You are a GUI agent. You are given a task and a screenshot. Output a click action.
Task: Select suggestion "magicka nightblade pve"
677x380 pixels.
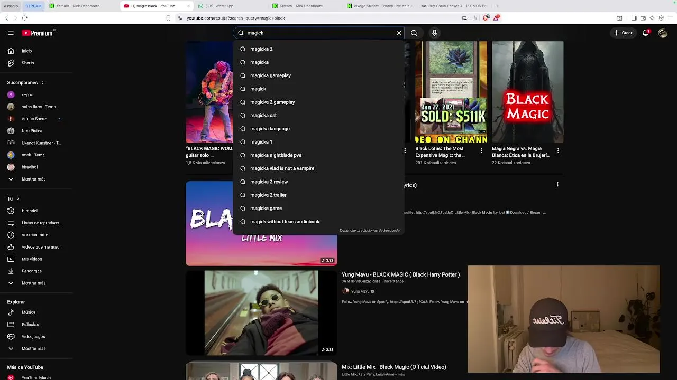point(318,155)
